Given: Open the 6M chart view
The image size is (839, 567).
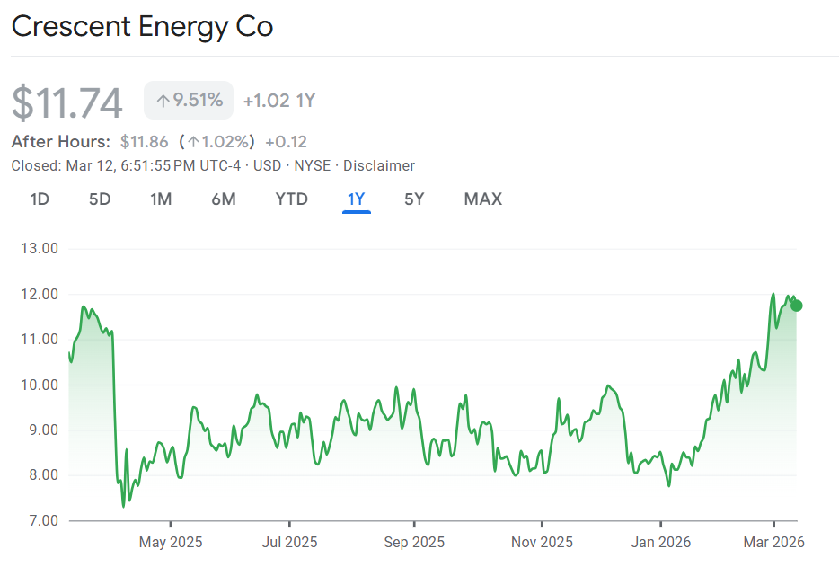Looking at the screenshot, I should (224, 199).
